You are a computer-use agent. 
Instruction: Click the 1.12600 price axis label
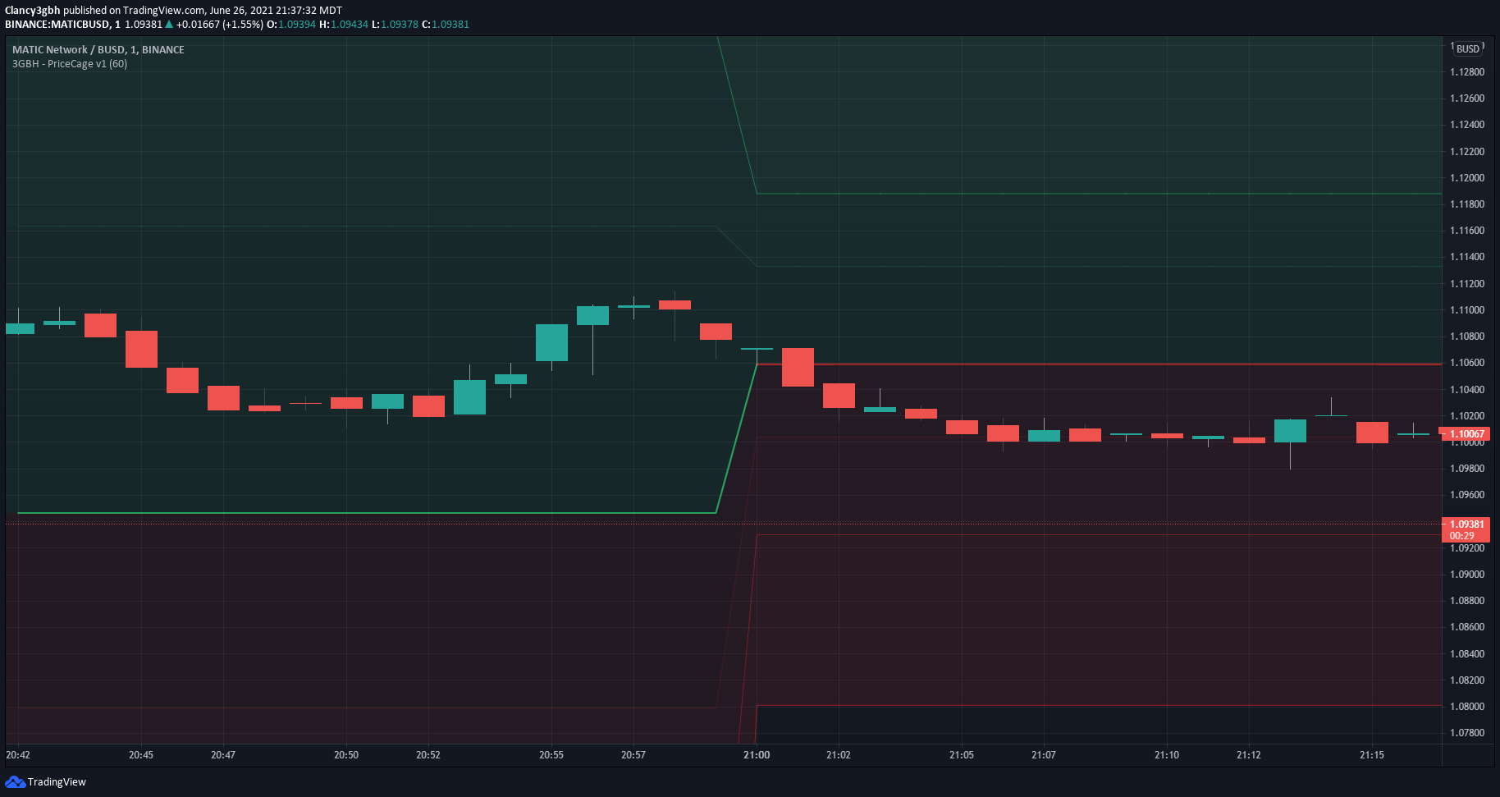click(x=1467, y=98)
